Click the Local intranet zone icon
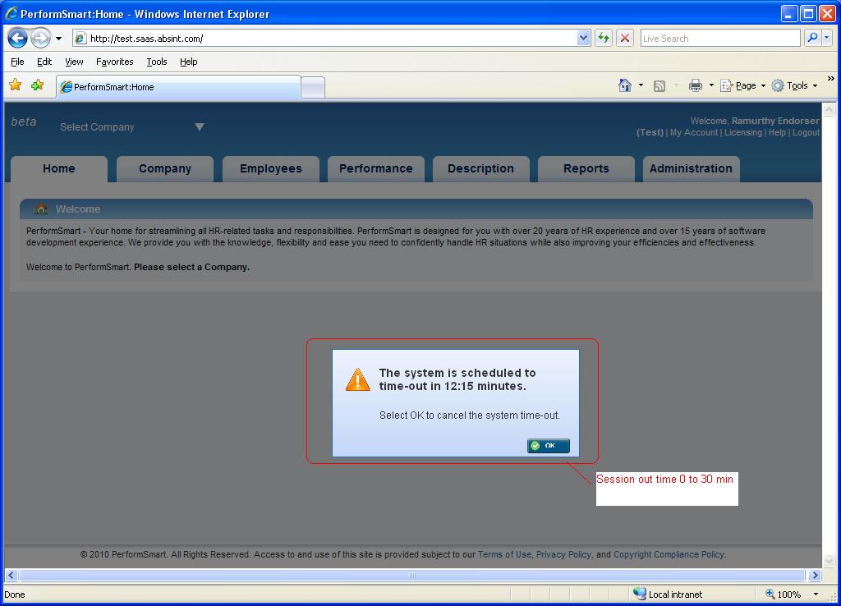 tap(640, 594)
